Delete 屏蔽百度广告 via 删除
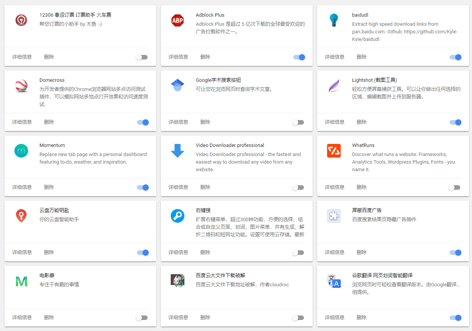Image resolution: width=472 pixels, height=331 pixels. [362, 252]
